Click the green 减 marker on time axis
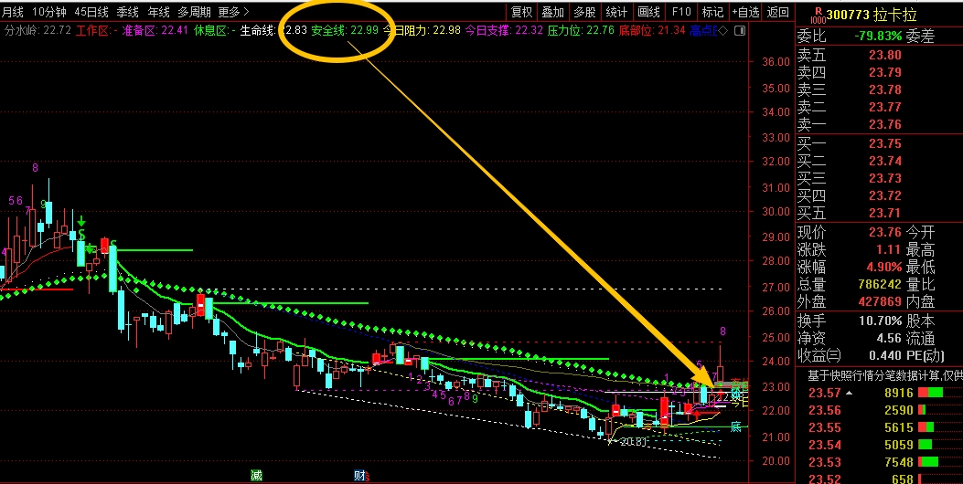The width and height of the screenshot is (963, 484). point(257,475)
